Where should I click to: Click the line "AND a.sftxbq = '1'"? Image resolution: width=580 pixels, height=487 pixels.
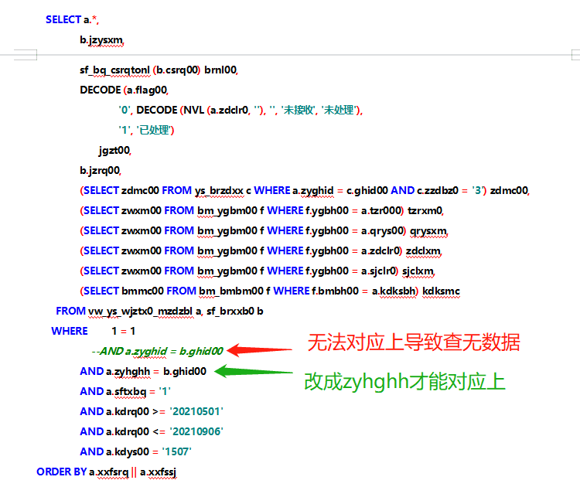click(125, 392)
